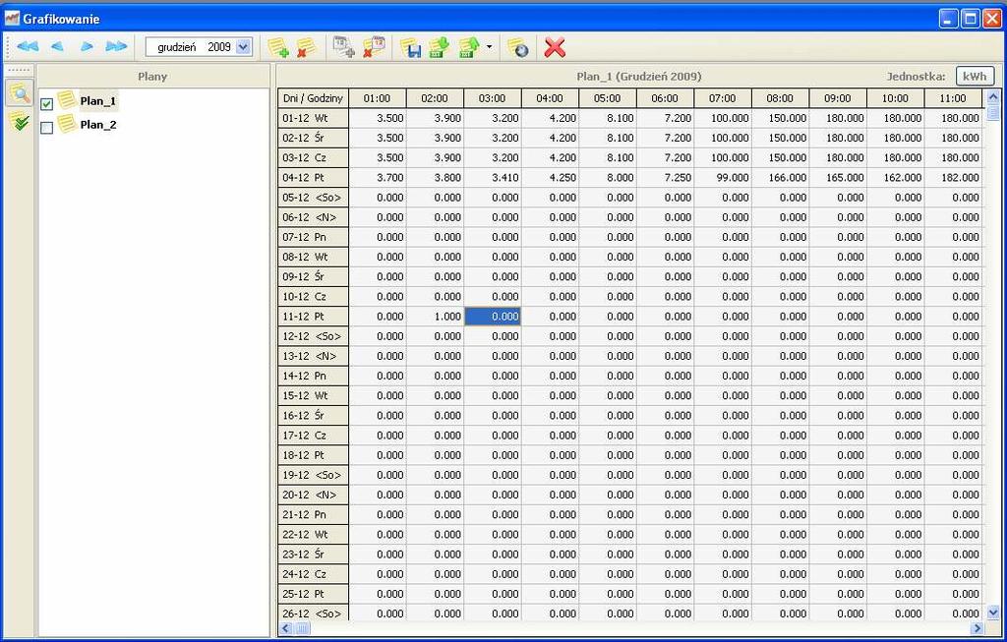Click the horizontal scrollbar right arrow

[x=977, y=628]
